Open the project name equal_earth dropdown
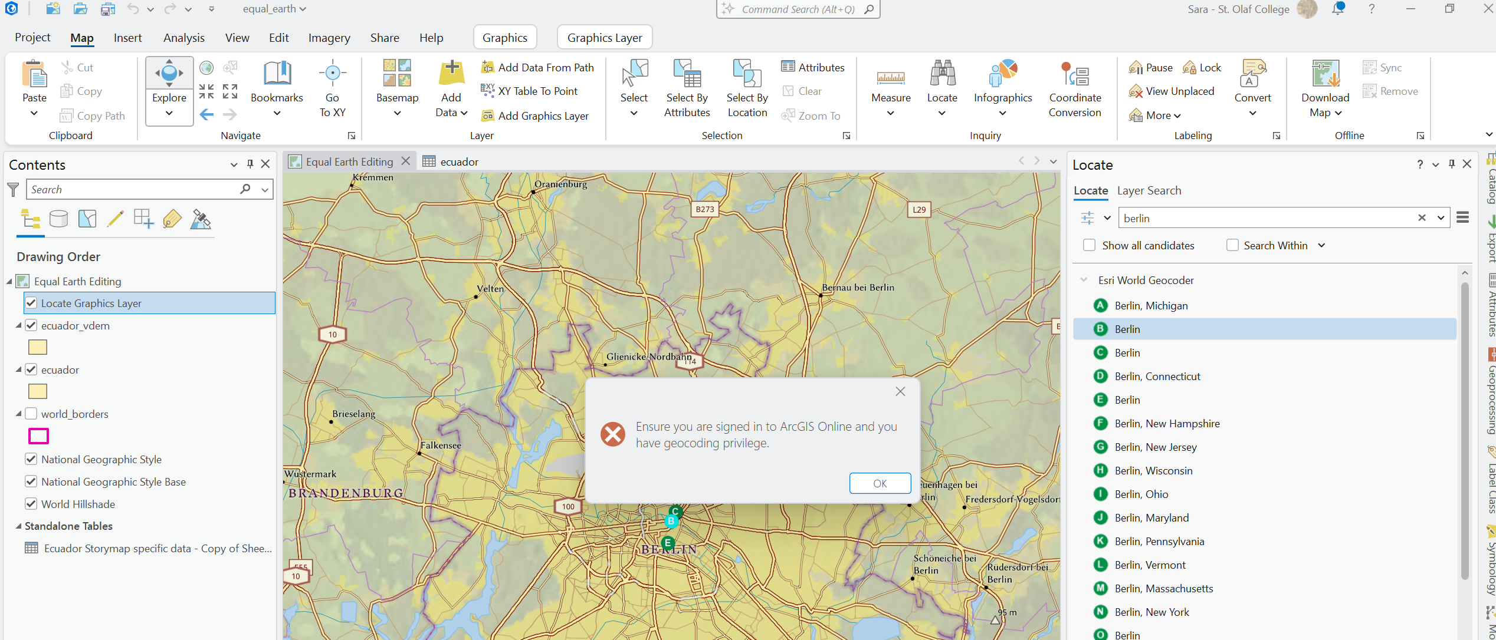Screen dimensions: 1496x640 [x=275, y=9]
